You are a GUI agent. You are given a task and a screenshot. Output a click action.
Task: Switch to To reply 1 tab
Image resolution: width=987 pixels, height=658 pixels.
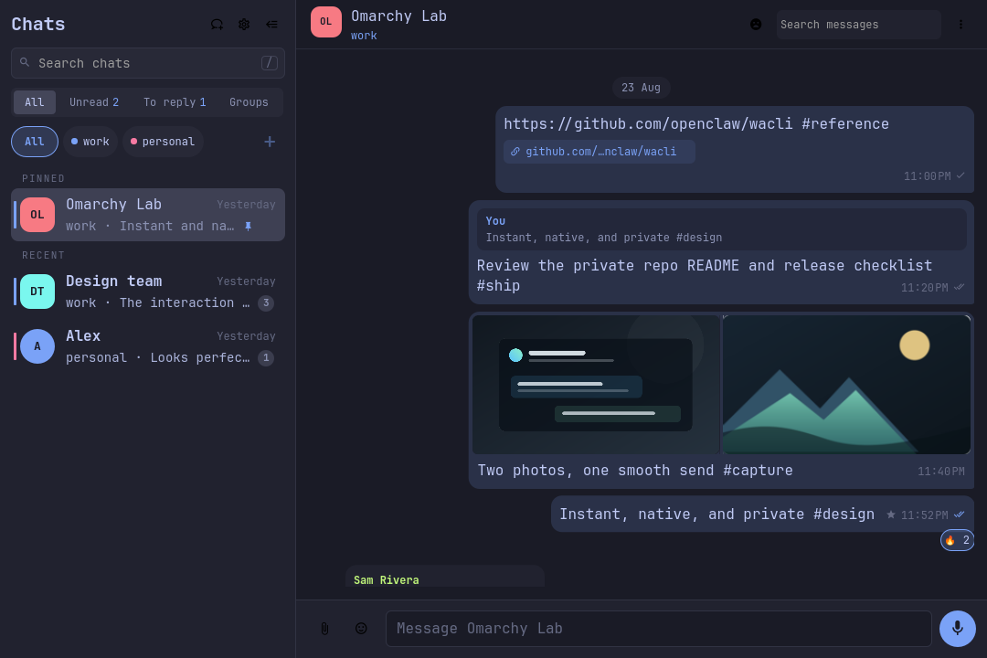pos(175,102)
